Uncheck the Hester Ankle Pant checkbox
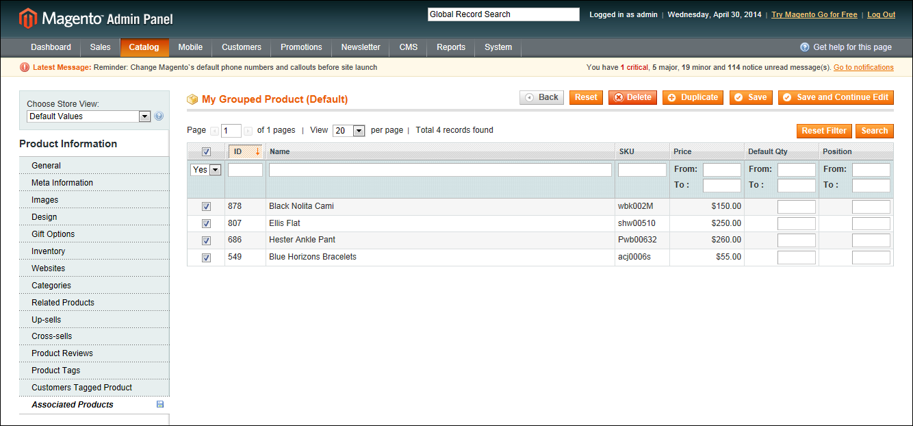Viewport: 913px width, 426px height. [206, 240]
